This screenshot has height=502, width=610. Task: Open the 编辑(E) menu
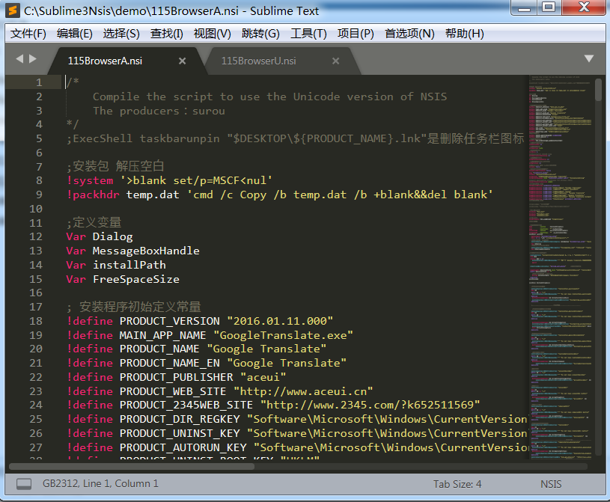[74, 34]
